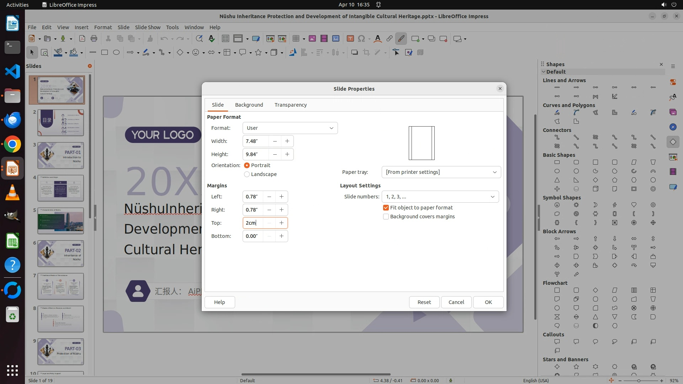Open the Slide numbers dropdown

pos(440,197)
